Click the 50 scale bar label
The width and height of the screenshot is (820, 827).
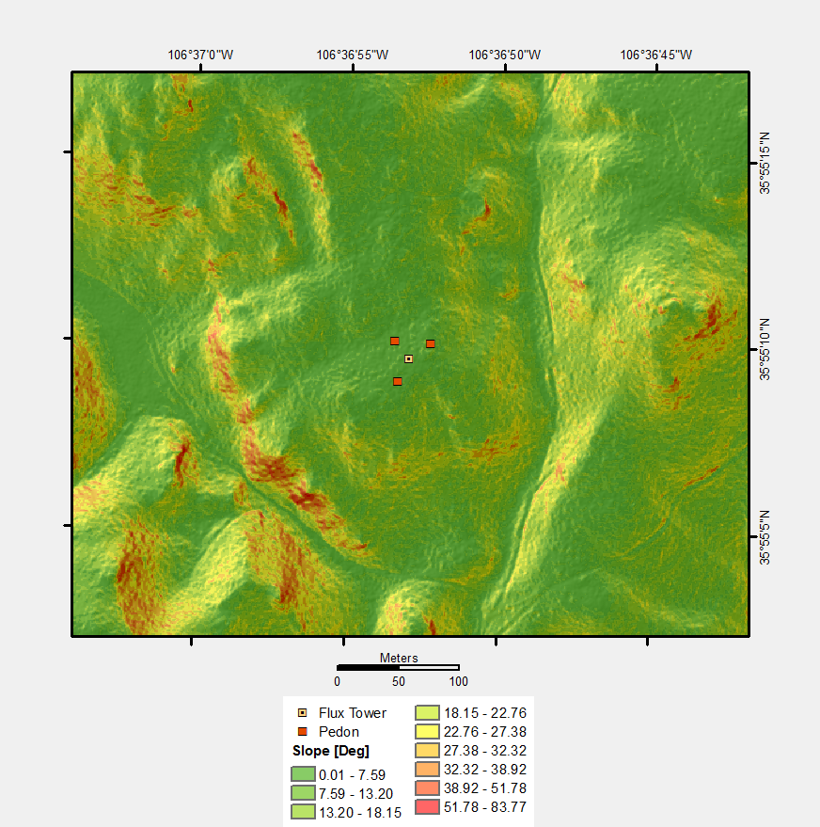(399, 681)
